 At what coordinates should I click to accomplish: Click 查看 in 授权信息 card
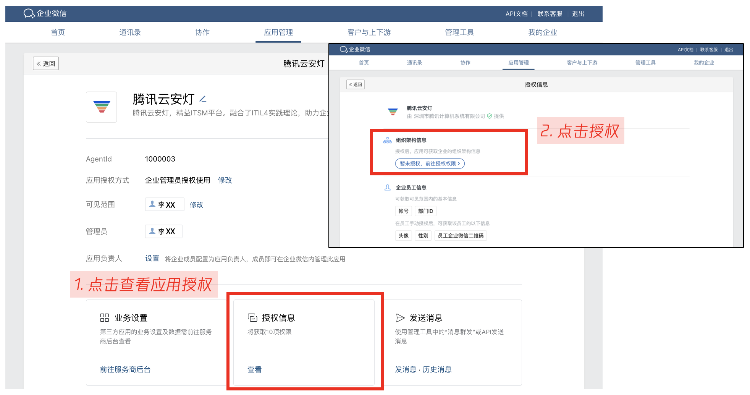click(x=254, y=369)
